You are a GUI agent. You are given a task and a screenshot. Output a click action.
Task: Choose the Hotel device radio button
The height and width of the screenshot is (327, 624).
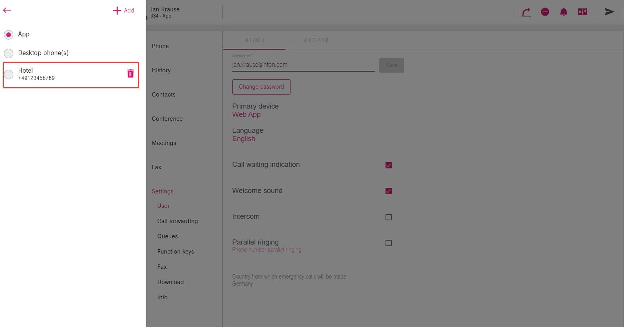tap(9, 75)
